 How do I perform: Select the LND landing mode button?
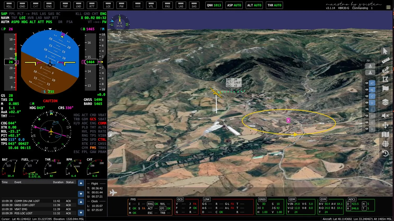tap(79, 5)
